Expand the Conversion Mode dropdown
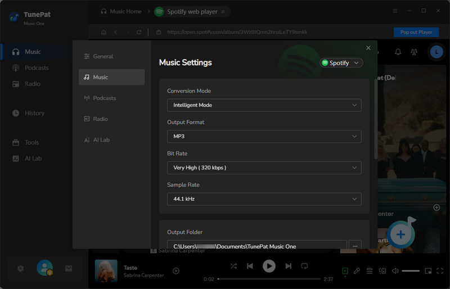The image size is (450, 289). [x=264, y=105]
